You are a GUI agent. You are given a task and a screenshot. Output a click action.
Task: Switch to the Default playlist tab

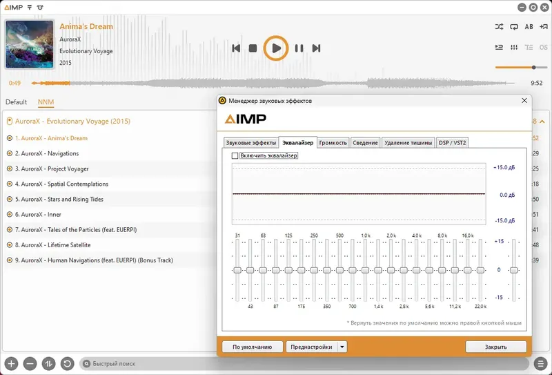click(16, 102)
